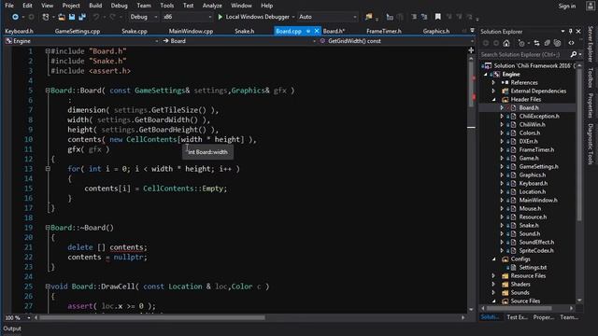Click the Open File folder icon
This screenshot has width=598, height=336.
coord(62,17)
